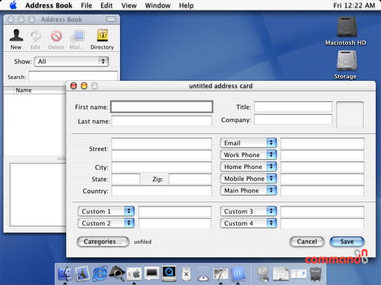Click the value field beside Email dropdown
Image resolution: width=381 pixels, height=285 pixels.
click(x=323, y=143)
